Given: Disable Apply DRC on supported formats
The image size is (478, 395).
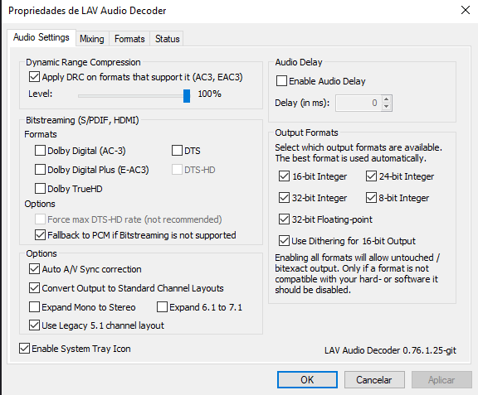Looking at the screenshot, I should point(34,77).
